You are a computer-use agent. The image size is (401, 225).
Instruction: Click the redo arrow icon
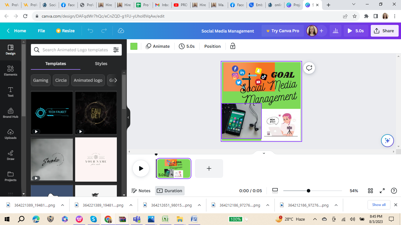coord(104,31)
